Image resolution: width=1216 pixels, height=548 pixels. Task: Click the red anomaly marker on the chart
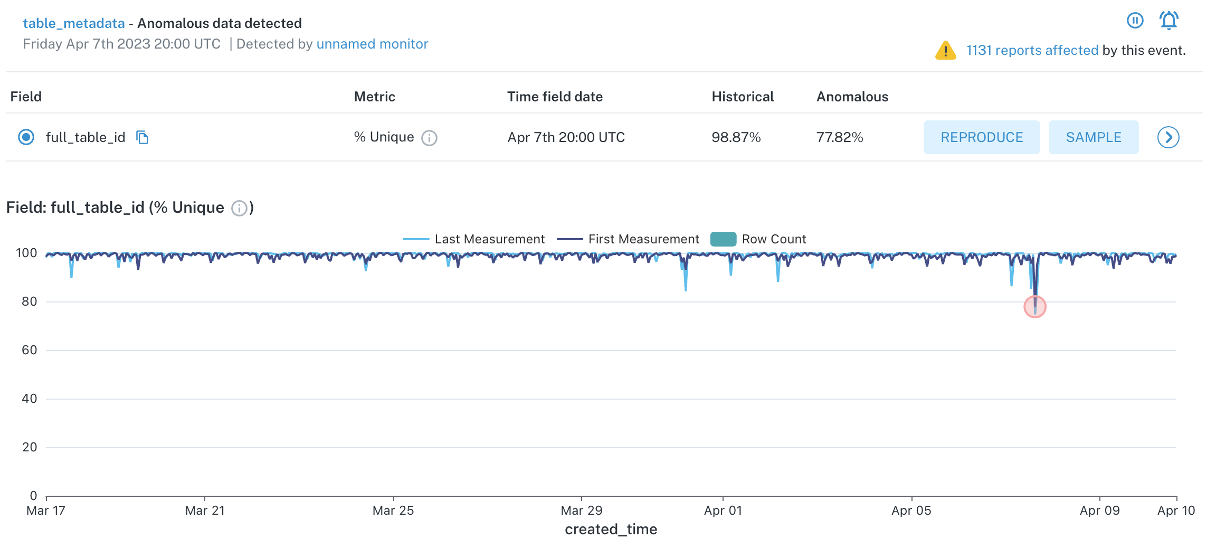click(1034, 307)
